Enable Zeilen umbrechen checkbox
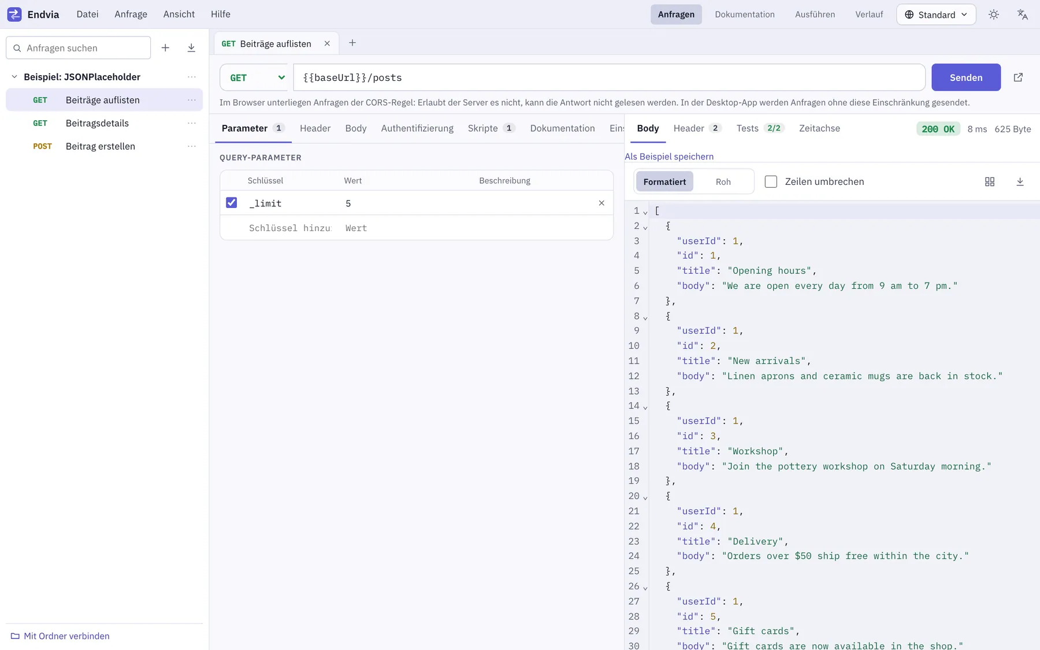This screenshot has height=650, width=1040. pyautogui.click(x=771, y=181)
